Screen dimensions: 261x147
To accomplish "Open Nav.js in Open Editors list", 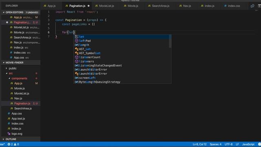I will pyautogui.click(x=21, y=42).
